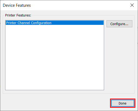Choose the only entry in Printer Features

point(55,23)
